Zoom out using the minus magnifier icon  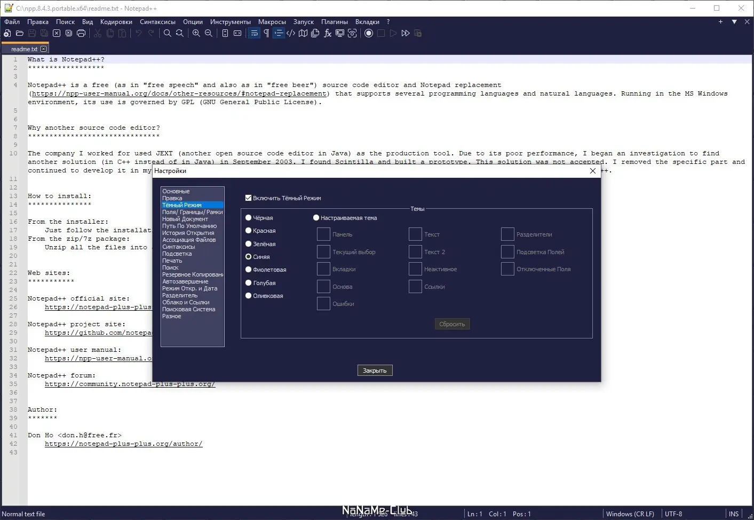click(209, 33)
